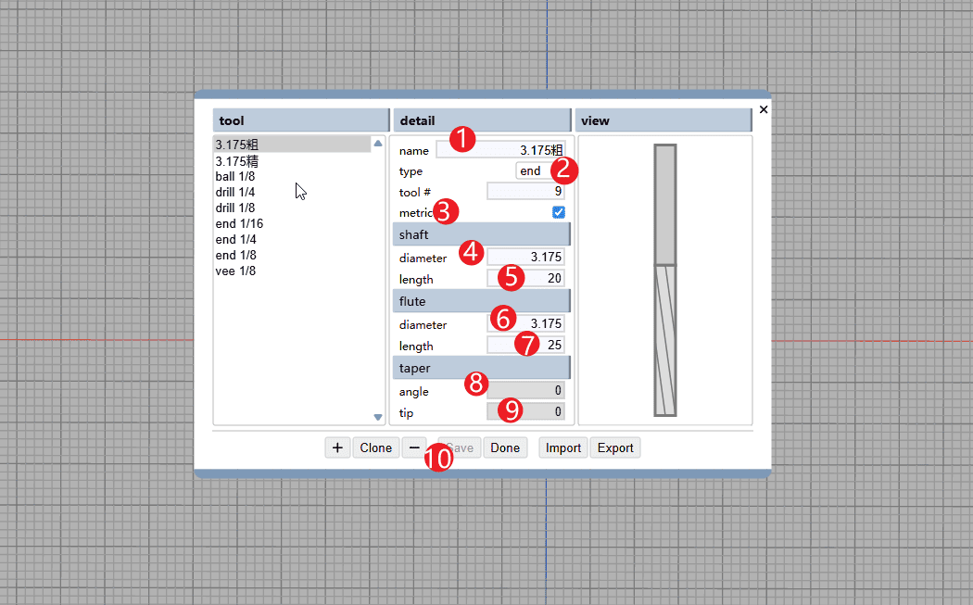The height and width of the screenshot is (605, 973).
Task: Toggle the metric checkbox
Action: [559, 212]
